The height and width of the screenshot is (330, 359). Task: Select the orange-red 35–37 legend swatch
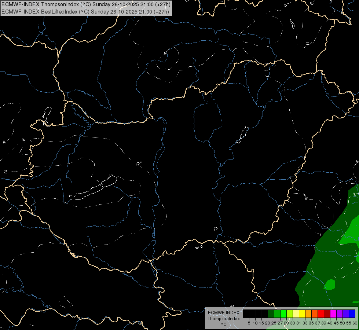[x=315, y=314]
